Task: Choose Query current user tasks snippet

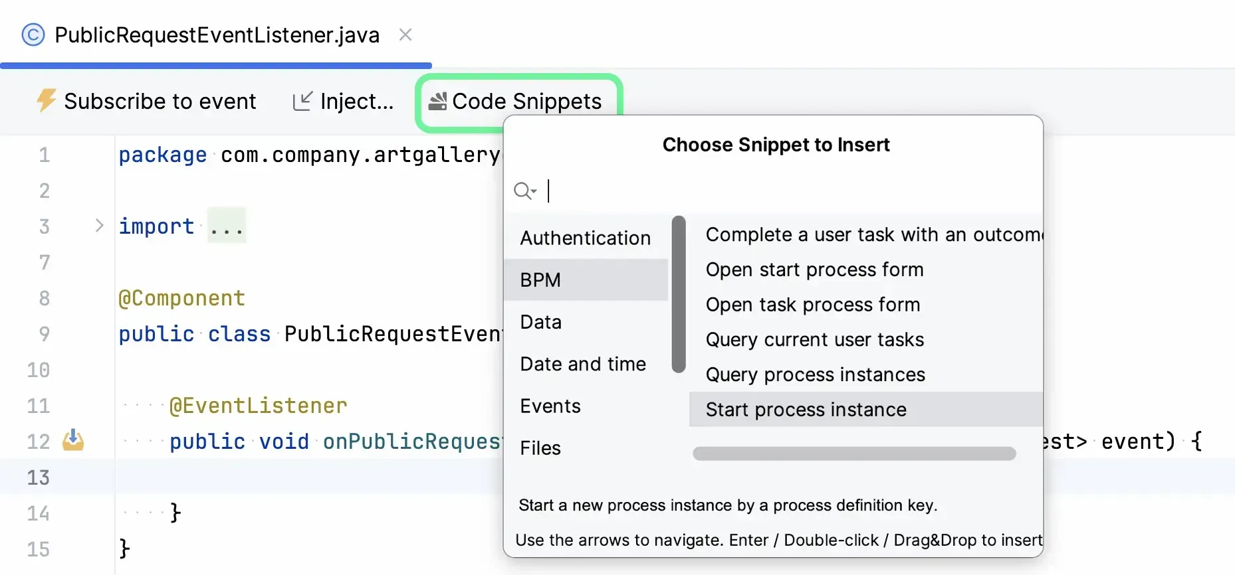Action: point(814,339)
